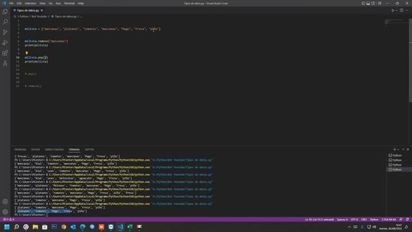Click Python breadcrumb folder
The image size is (412, 232).
pos(24,16)
